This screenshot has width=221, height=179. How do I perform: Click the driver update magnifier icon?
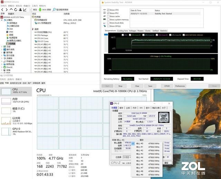[x=54, y=10]
